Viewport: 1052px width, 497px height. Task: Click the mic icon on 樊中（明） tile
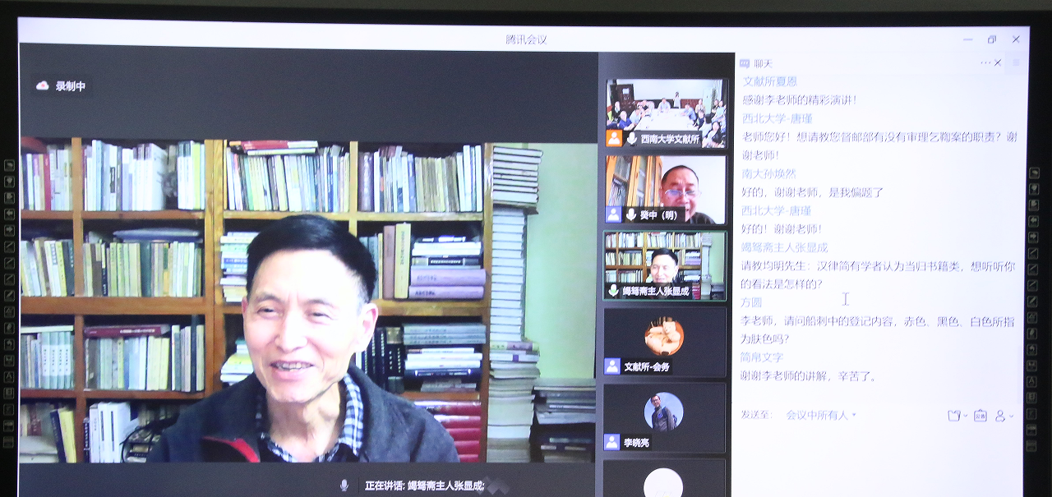[631, 214]
